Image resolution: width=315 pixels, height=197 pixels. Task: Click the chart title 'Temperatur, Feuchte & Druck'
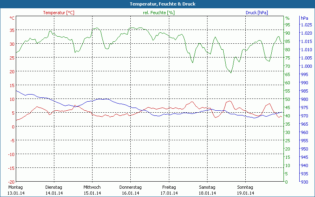tap(163, 4)
